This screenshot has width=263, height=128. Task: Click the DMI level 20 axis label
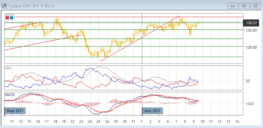click(x=248, y=81)
